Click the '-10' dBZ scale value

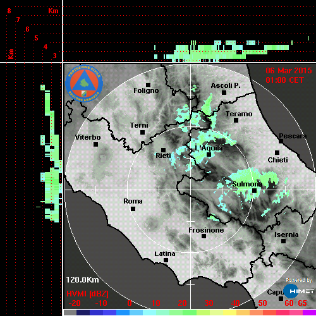(x=101, y=303)
